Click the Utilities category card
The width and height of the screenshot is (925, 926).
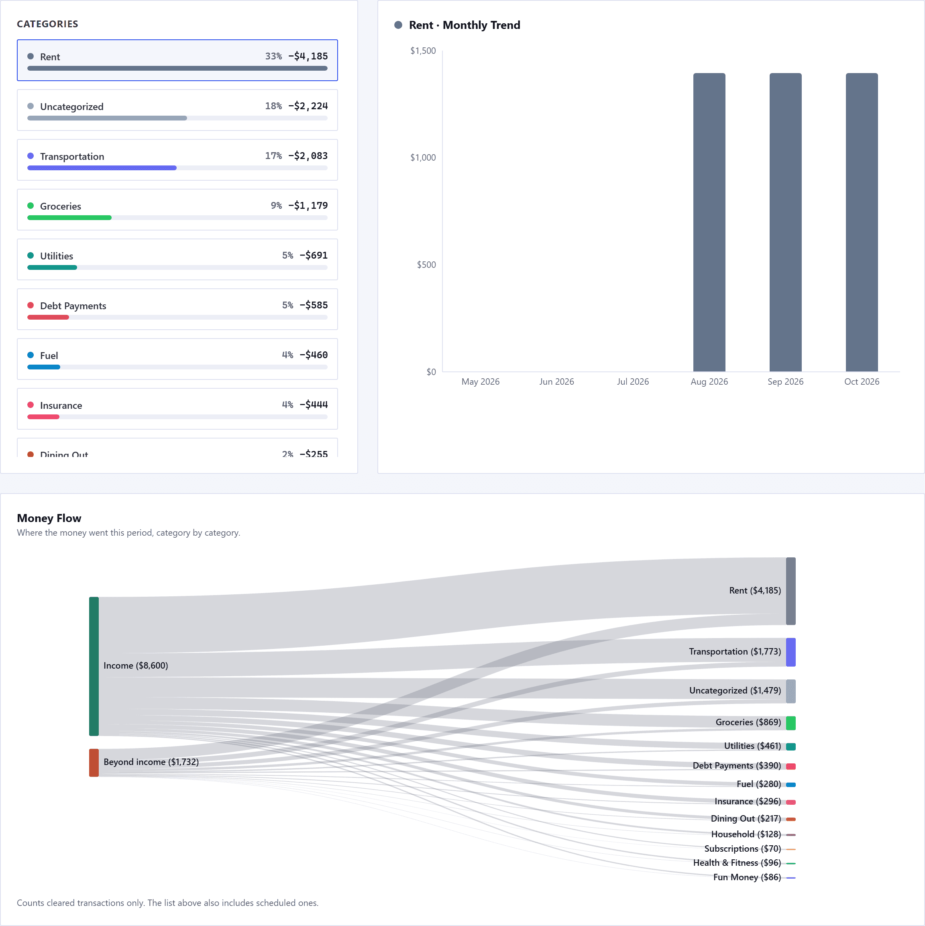pyautogui.click(x=177, y=260)
